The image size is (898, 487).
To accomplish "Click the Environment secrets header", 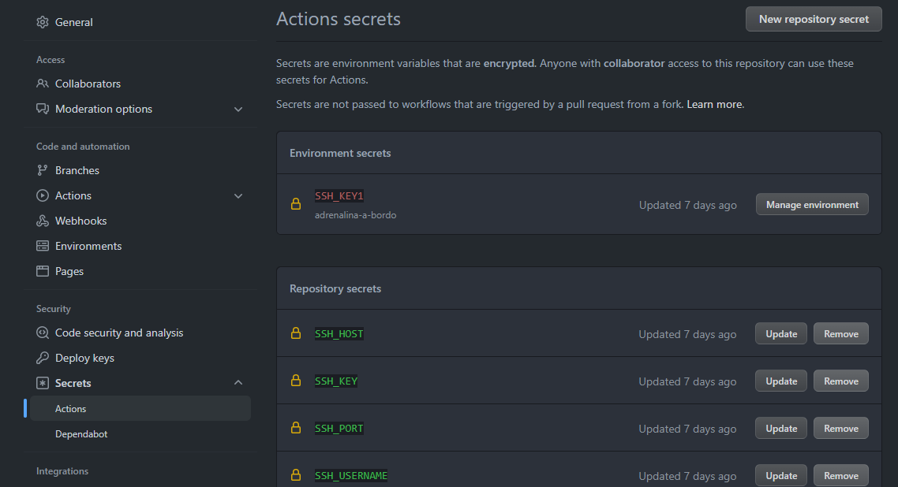I will pyautogui.click(x=340, y=153).
